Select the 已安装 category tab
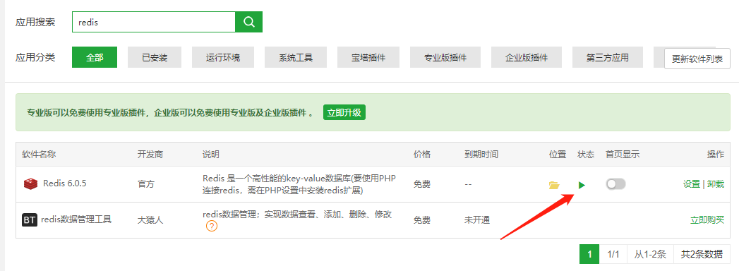Viewport: 739px width, 271px height. [x=155, y=57]
